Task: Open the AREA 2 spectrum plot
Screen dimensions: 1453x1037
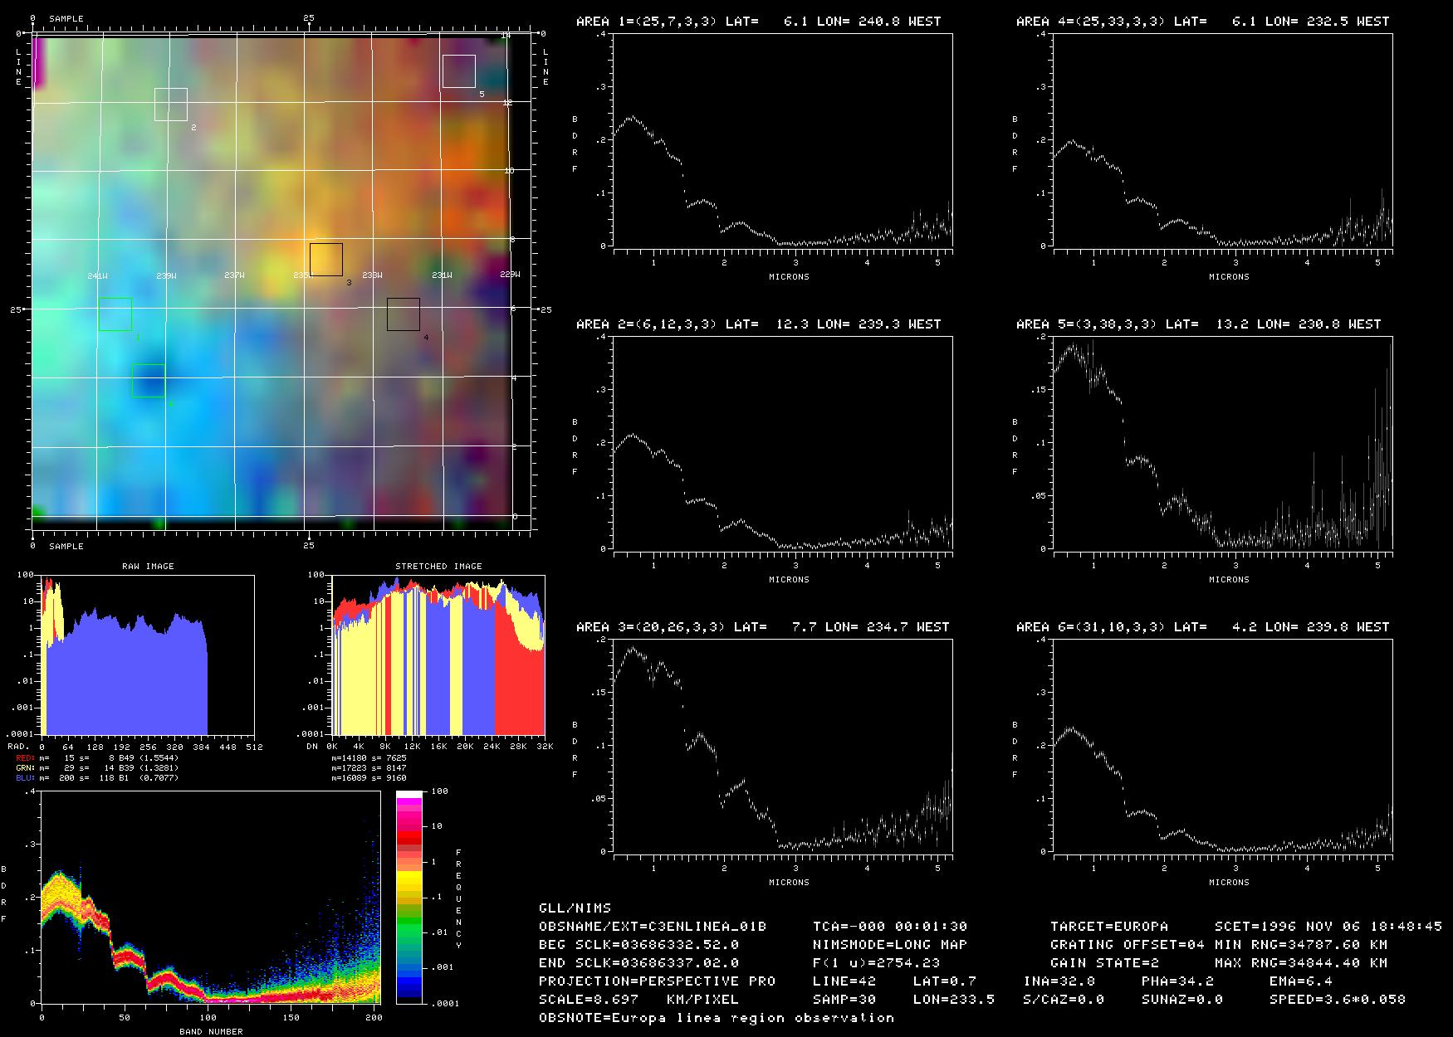Action: click(x=782, y=443)
